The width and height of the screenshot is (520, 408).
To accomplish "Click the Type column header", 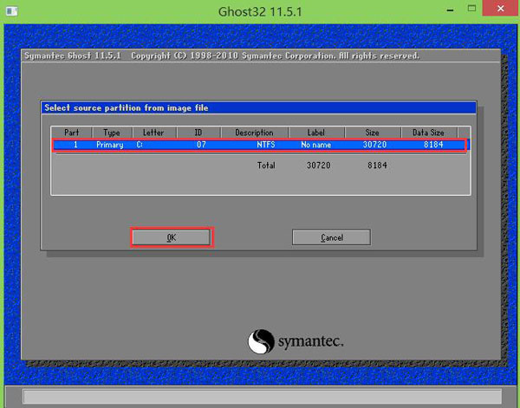I will coord(112,133).
